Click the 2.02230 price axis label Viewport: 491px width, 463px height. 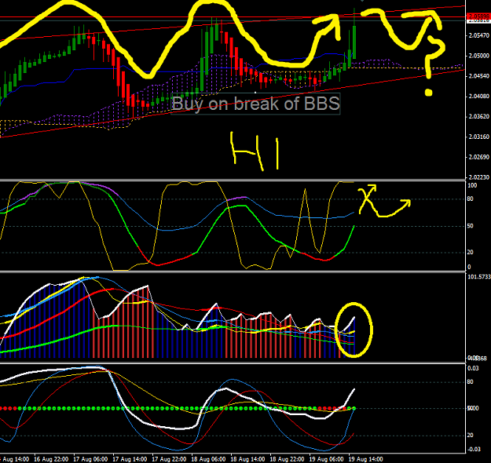[478, 177]
